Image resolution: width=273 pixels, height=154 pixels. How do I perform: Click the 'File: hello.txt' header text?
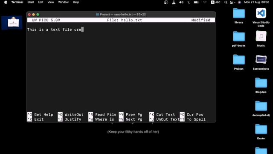[125, 20]
